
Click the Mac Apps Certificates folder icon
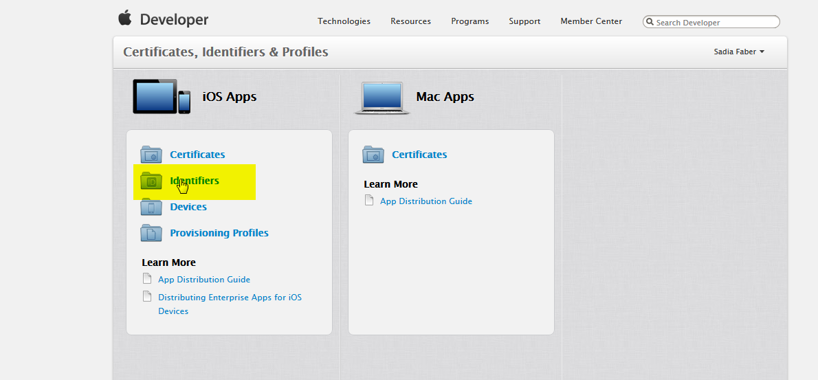pos(373,155)
